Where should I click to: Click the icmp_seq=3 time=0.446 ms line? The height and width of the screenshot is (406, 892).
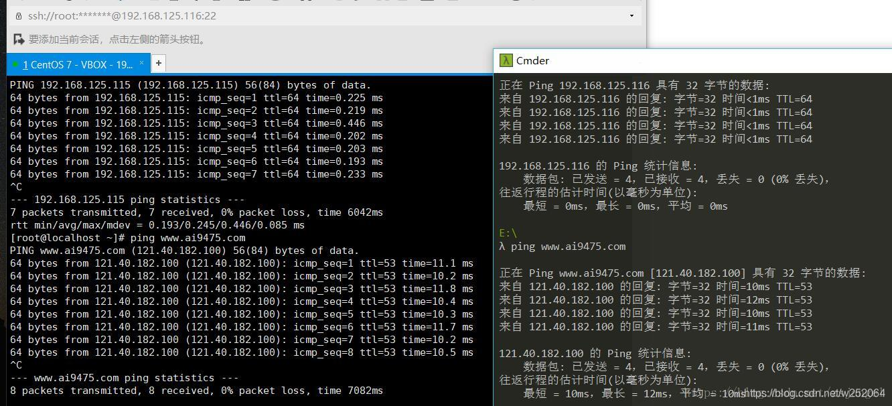click(x=196, y=123)
